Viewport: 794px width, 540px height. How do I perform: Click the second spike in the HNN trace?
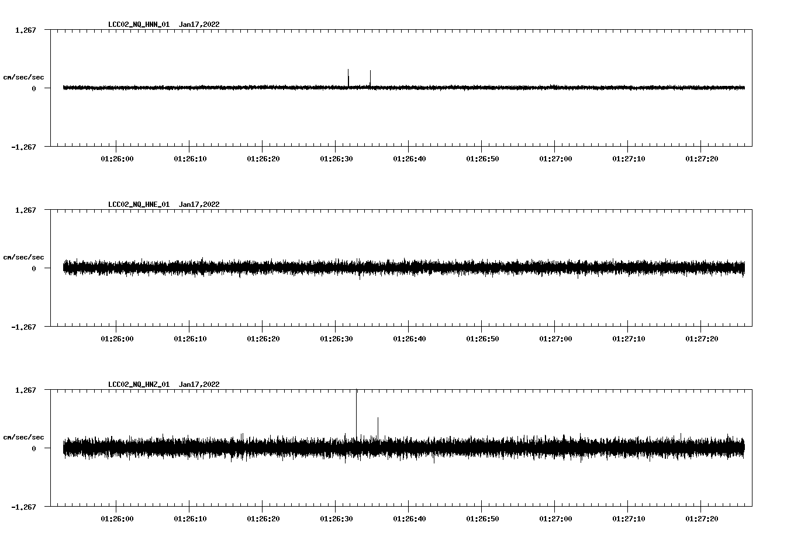point(370,78)
